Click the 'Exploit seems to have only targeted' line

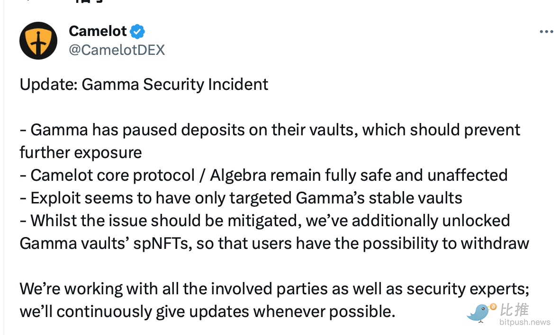pos(242,198)
